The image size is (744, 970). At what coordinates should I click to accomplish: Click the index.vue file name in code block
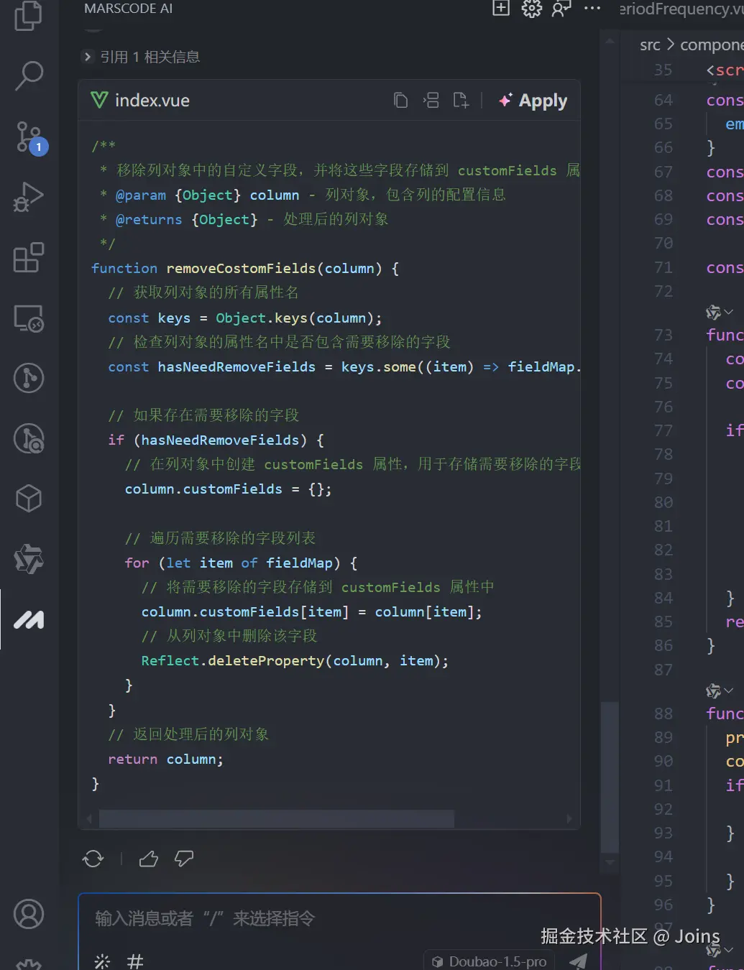(x=152, y=101)
